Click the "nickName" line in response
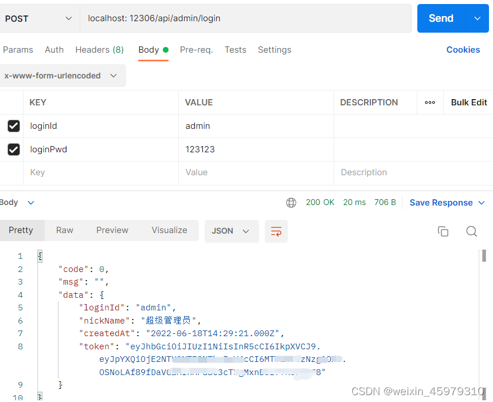Image resolution: width=493 pixels, height=402 pixels. pyautogui.click(x=140, y=321)
